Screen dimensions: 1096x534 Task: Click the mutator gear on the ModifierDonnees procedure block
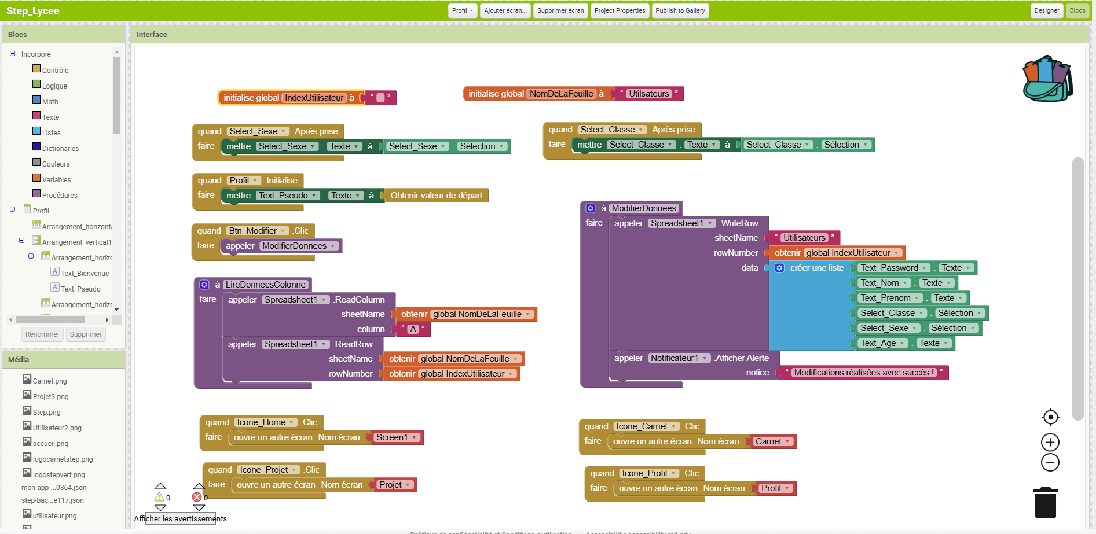(590, 208)
